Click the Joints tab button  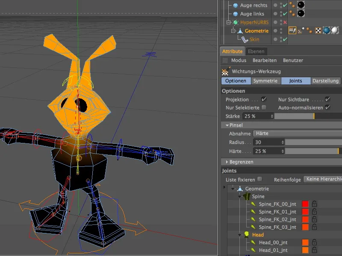[295, 81]
